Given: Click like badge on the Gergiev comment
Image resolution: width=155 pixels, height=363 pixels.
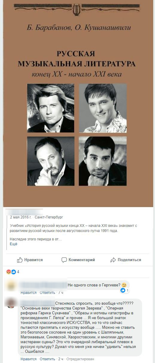Looking at the screenshot, I should click(124, 291).
